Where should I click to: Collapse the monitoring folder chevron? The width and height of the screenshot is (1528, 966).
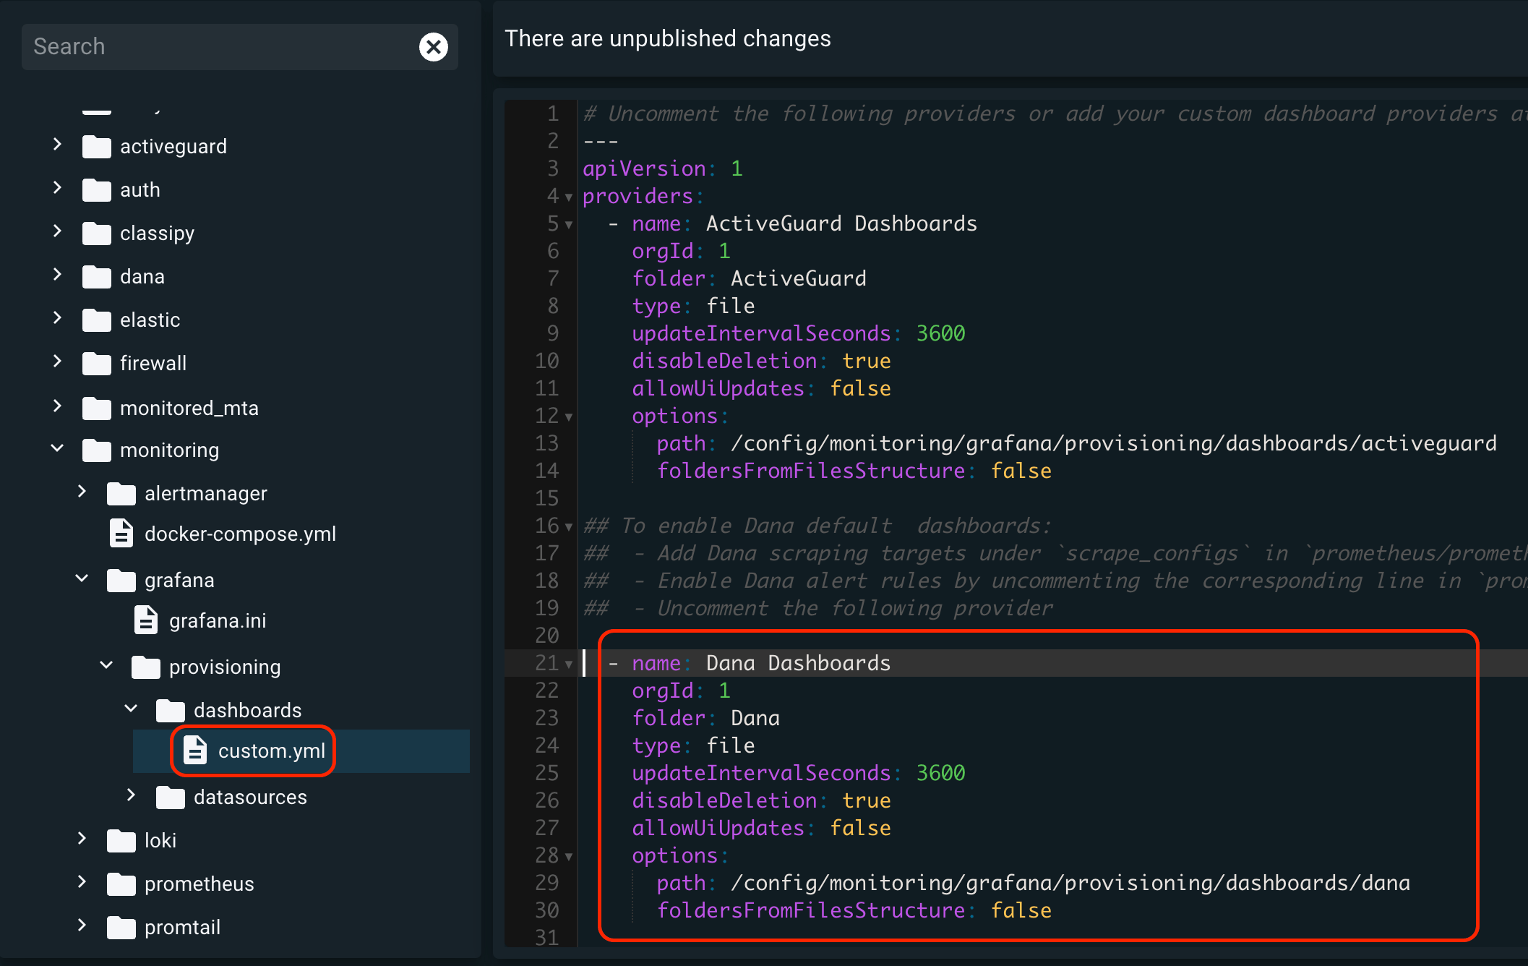[58, 449]
